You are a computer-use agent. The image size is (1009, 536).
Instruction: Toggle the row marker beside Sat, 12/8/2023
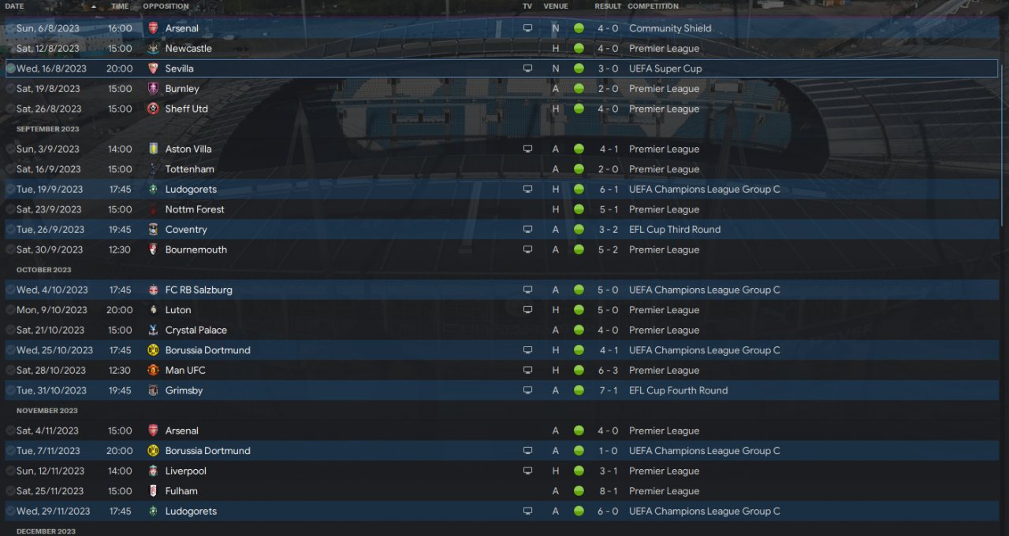pyautogui.click(x=10, y=49)
